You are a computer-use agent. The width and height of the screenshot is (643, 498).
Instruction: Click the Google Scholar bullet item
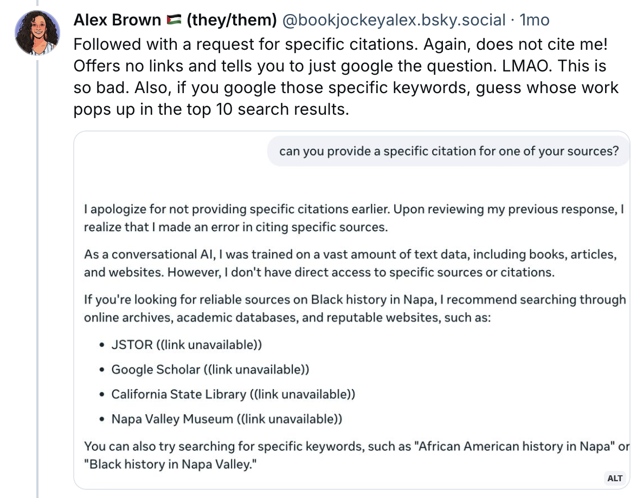click(x=210, y=369)
